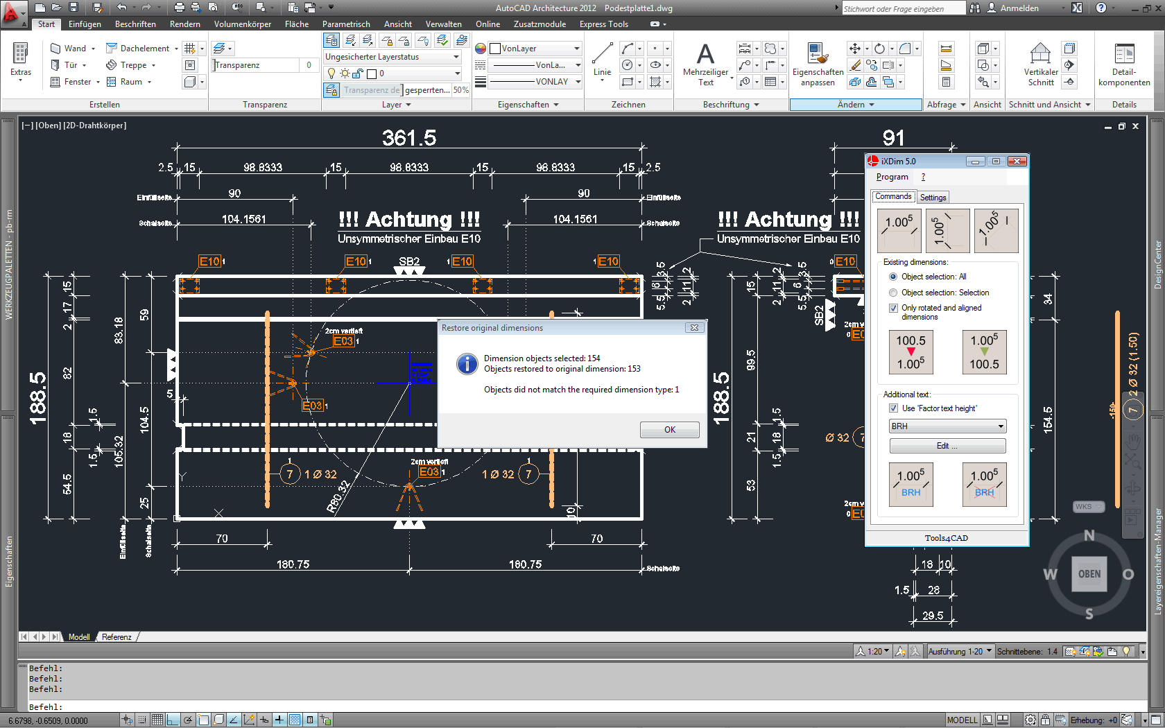Image resolution: width=1165 pixels, height=728 pixels.
Task: Click iXDim rotated dimension text command
Action: (x=996, y=231)
